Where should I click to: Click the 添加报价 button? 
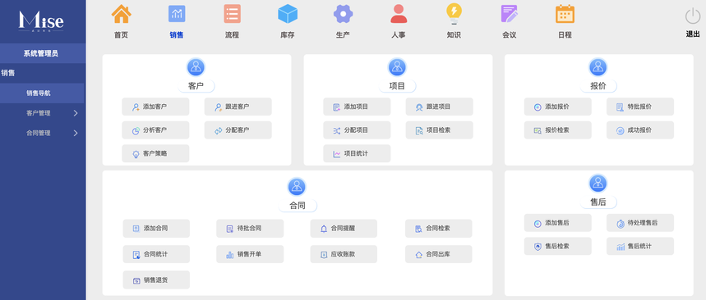pyautogui.click(x=558, y=107)
